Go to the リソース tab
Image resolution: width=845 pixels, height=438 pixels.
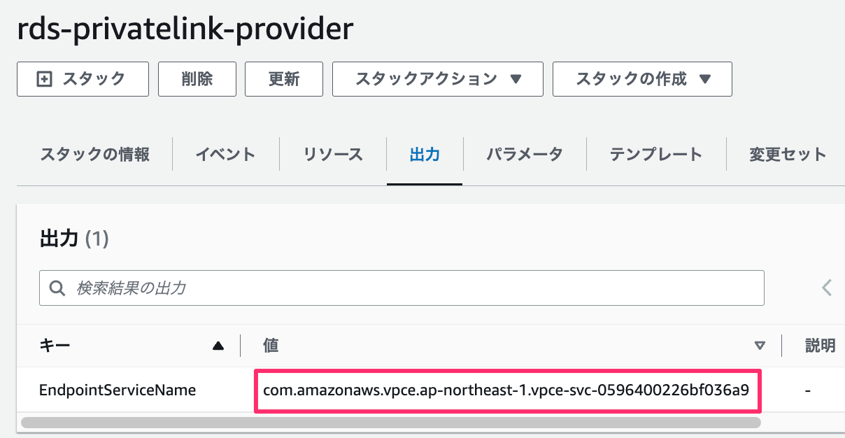pyautogui.click(x=333, y=155)
